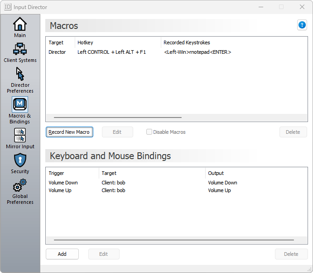Image resolution: width=313 pixels, height=273 pixels.
Task: Enable the Disable Macros checkbox
Action: [149, 132]
